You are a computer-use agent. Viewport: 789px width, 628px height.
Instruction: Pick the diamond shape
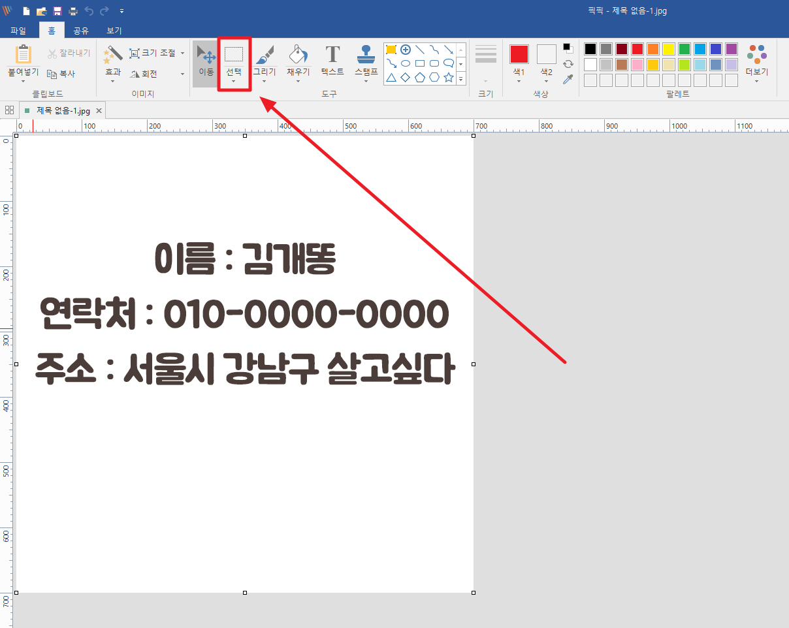[406, 78]
